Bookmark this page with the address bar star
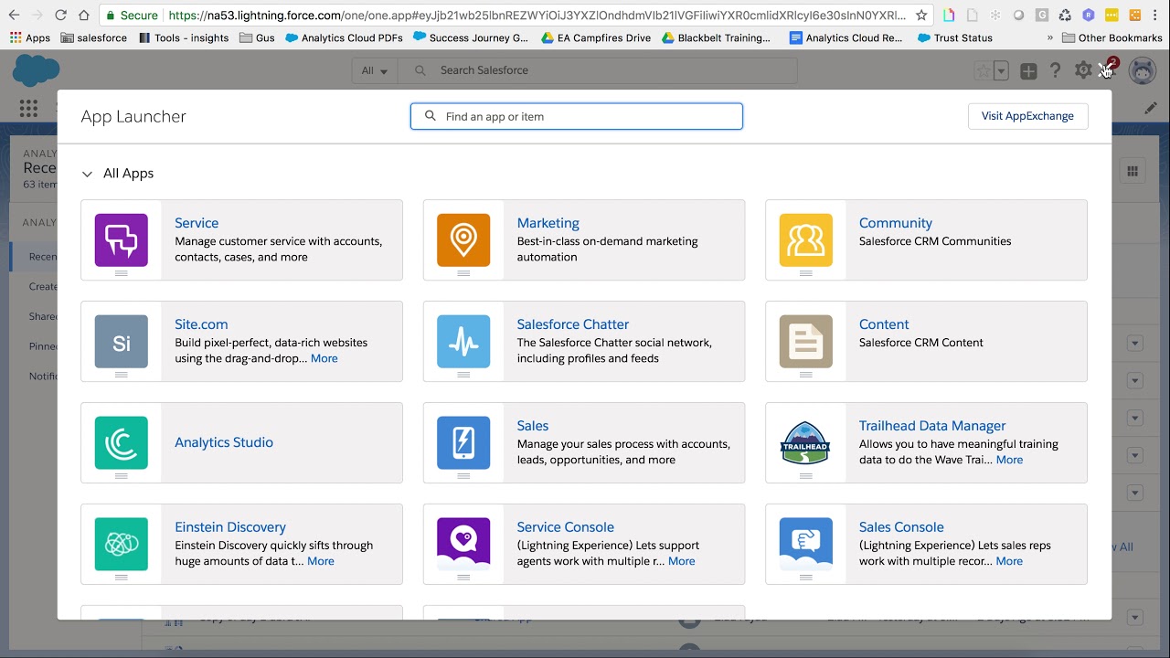The image size is (1170, 658). 921,16
